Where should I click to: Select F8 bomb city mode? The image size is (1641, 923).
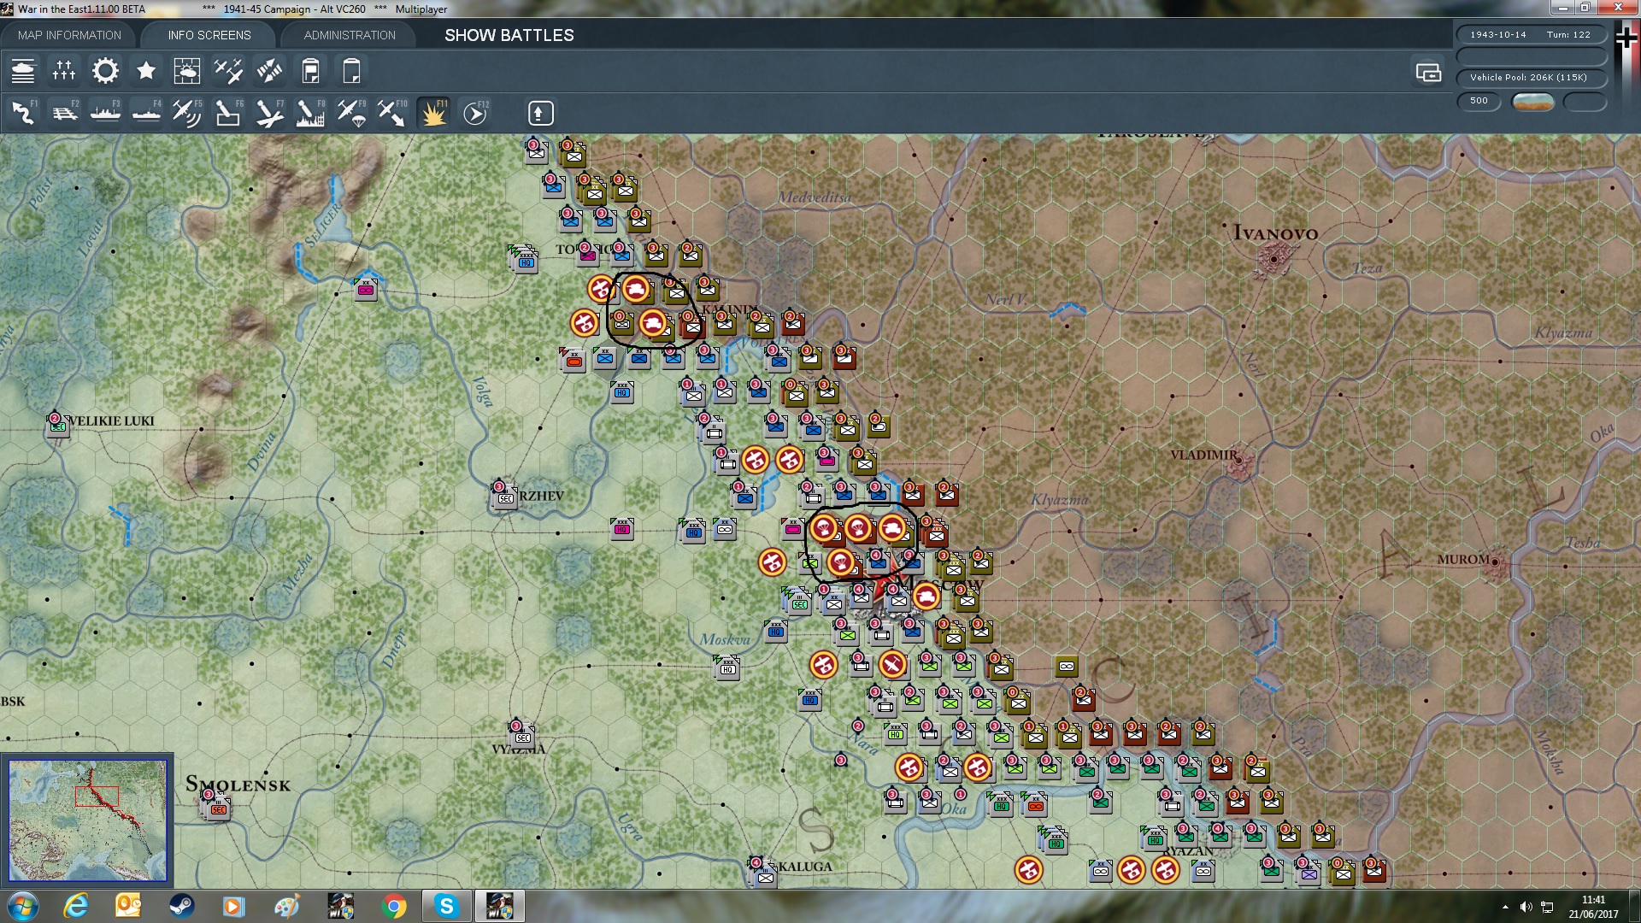coord(310,113)
